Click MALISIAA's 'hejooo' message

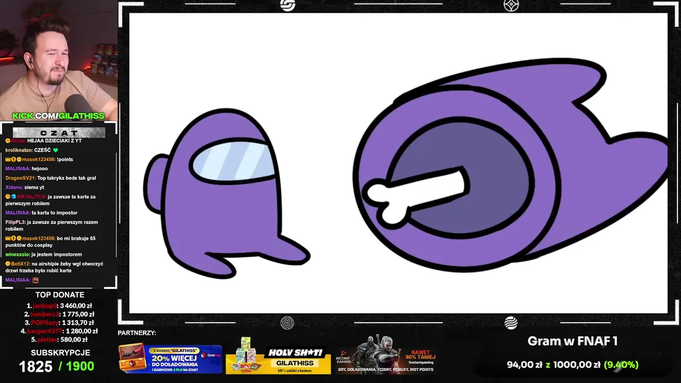pyautogui.click(x=39, y=169)
